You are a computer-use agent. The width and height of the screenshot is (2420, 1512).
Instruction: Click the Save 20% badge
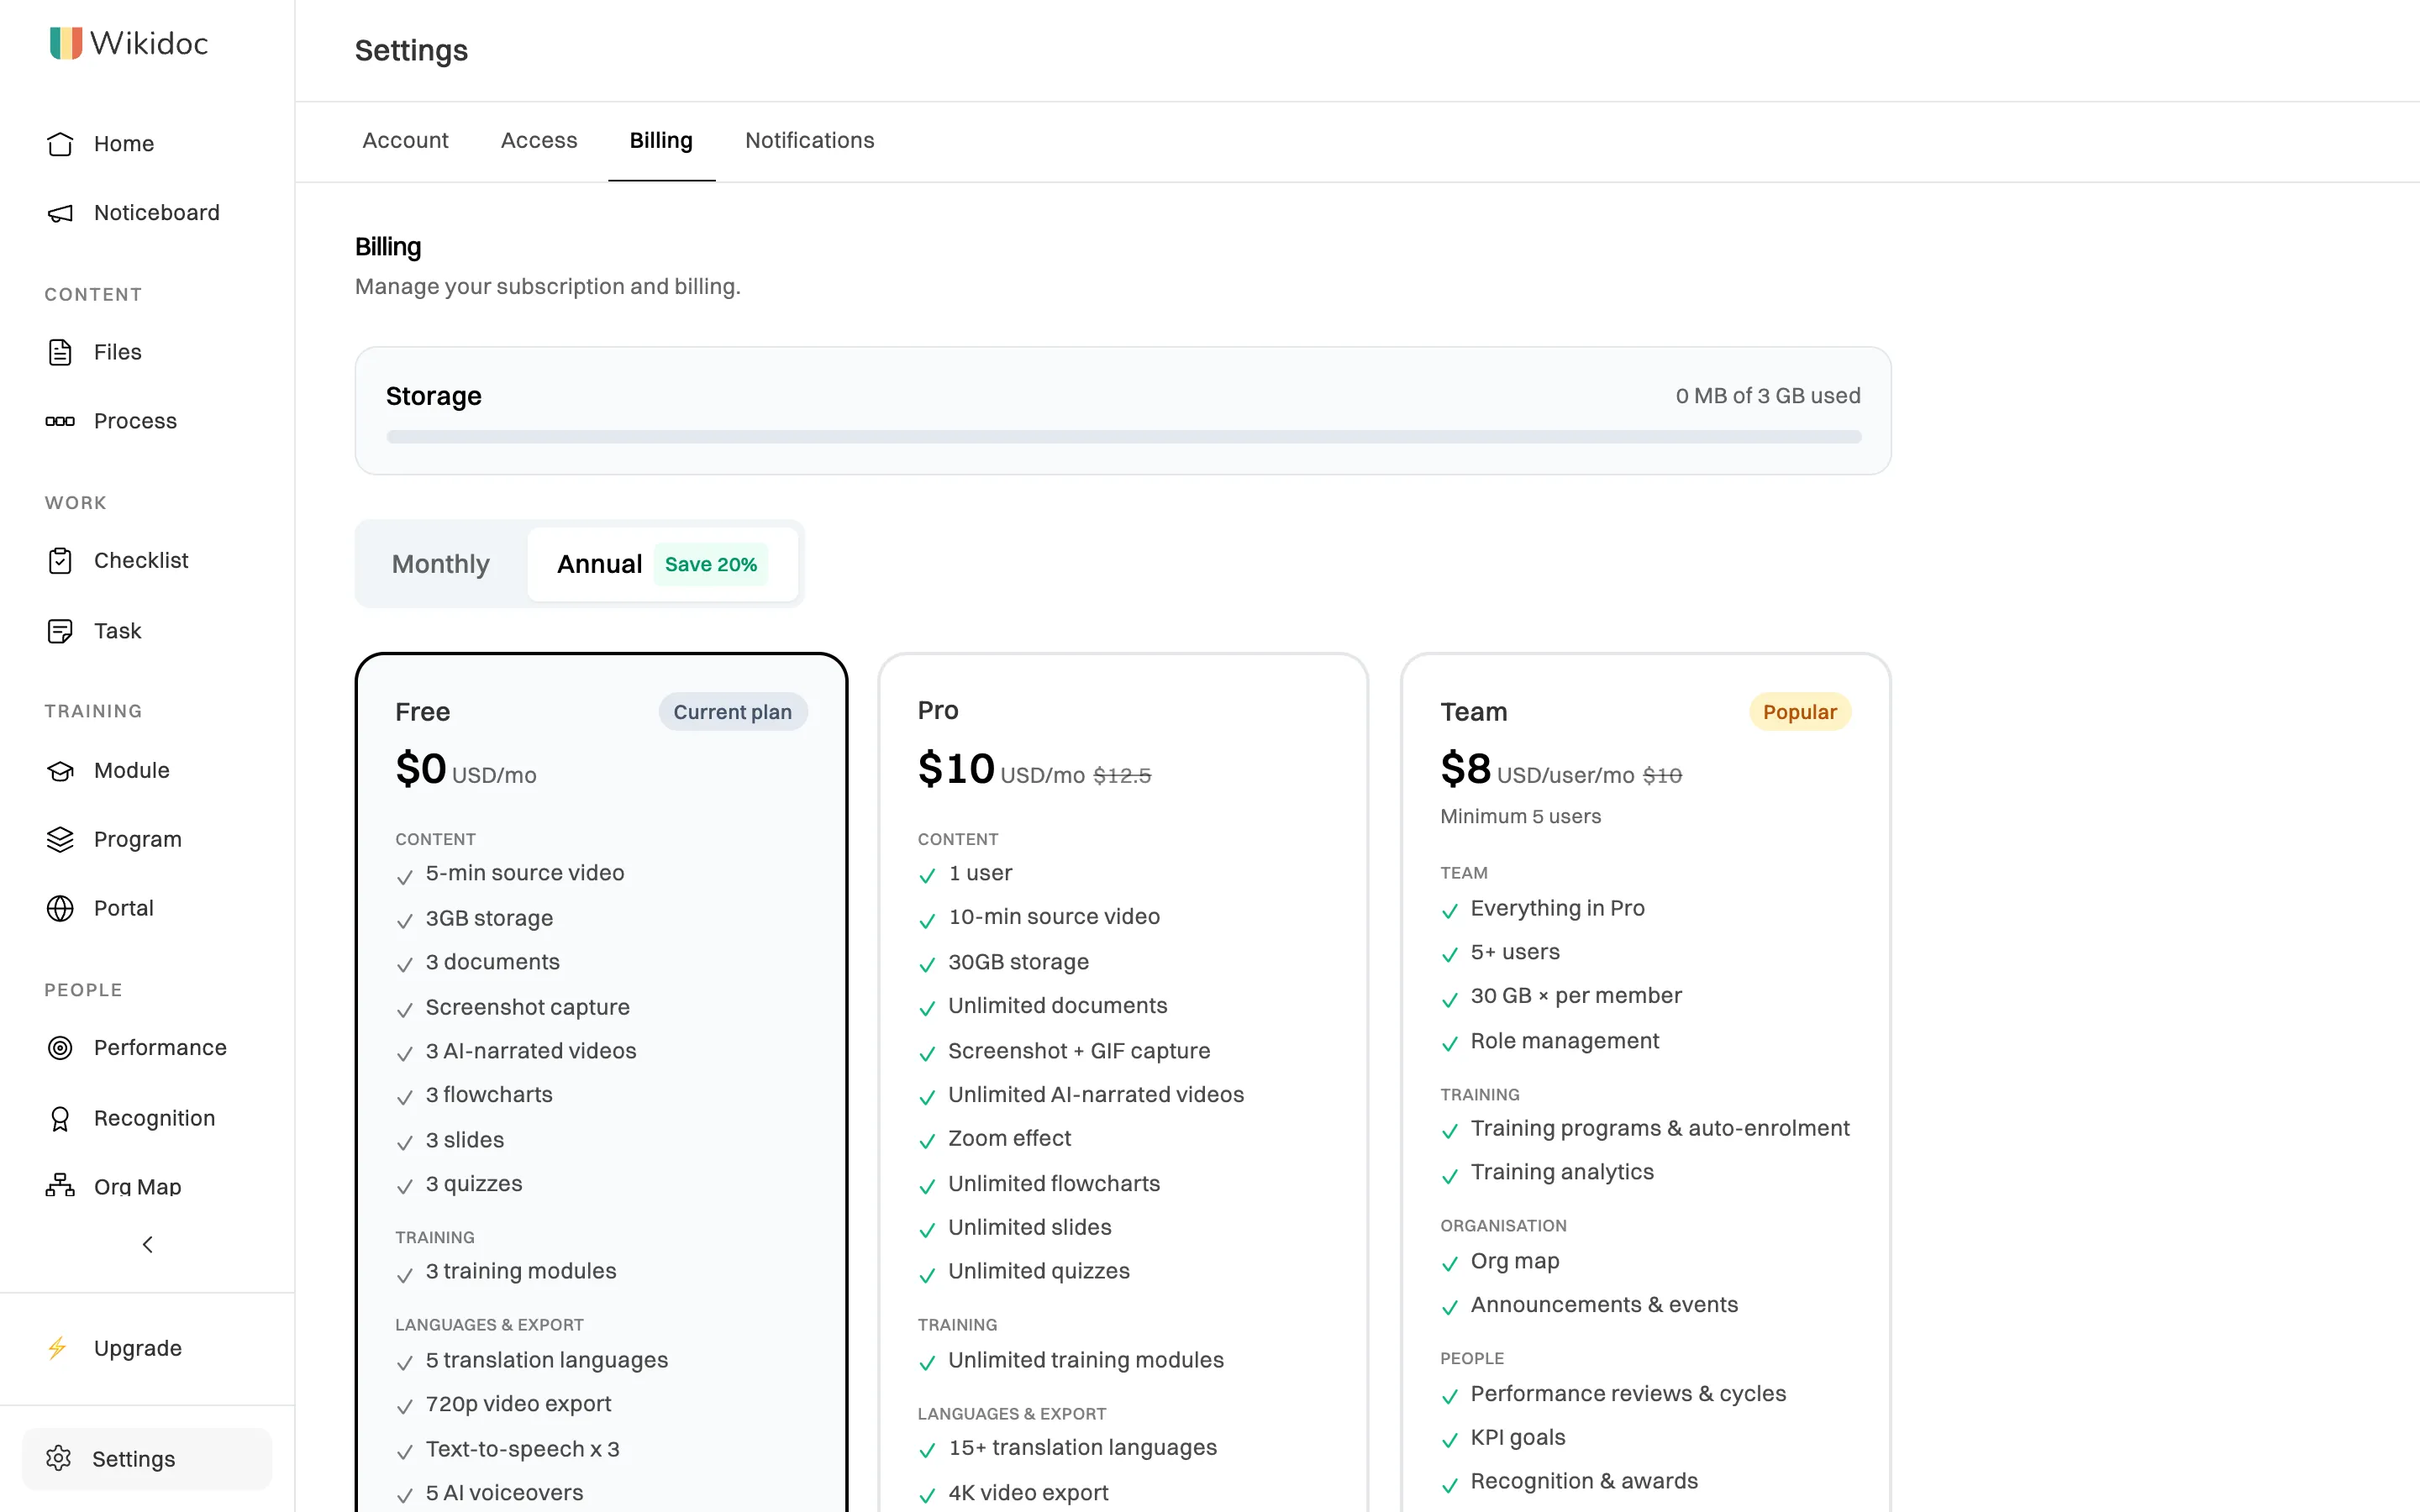(711, 564)
